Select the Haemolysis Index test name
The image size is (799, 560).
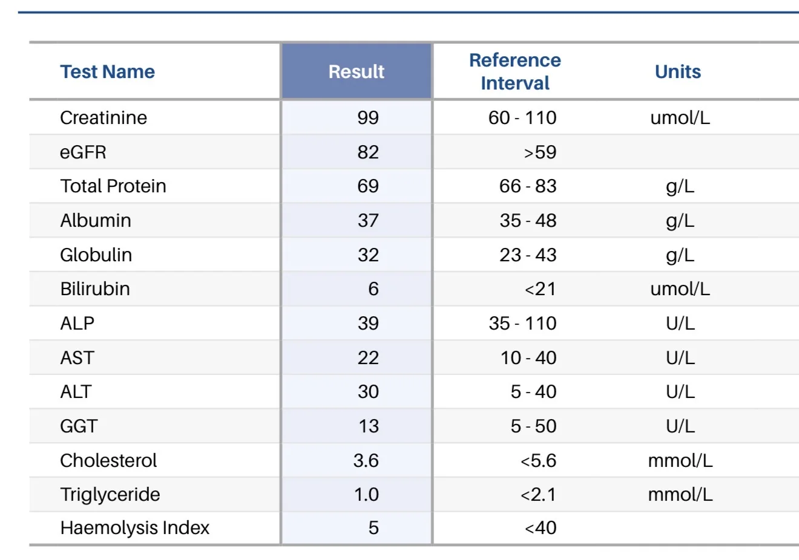[x=134, y=527]
